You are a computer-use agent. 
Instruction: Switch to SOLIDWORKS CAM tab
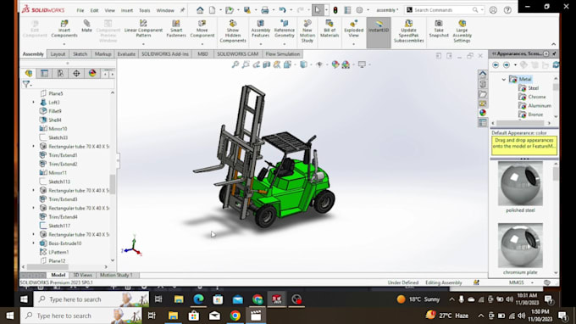coord(237,54)
